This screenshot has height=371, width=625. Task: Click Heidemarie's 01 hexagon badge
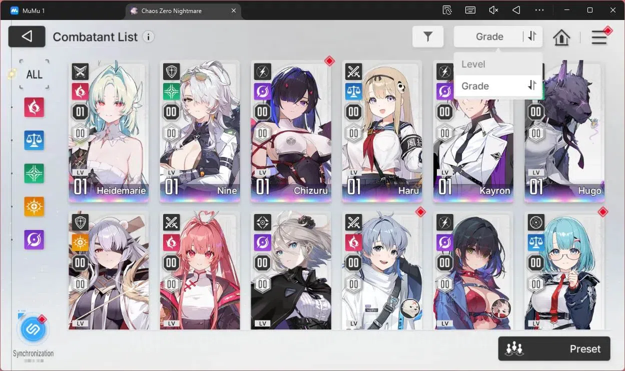click(x=80, y=112)
